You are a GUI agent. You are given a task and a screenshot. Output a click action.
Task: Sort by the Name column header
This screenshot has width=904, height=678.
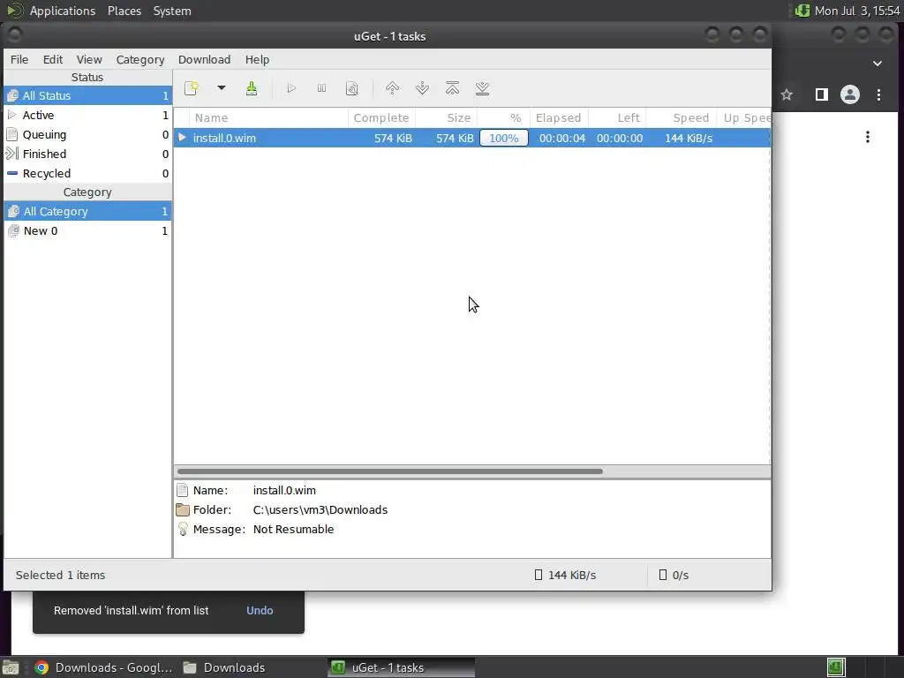[268, 117]
